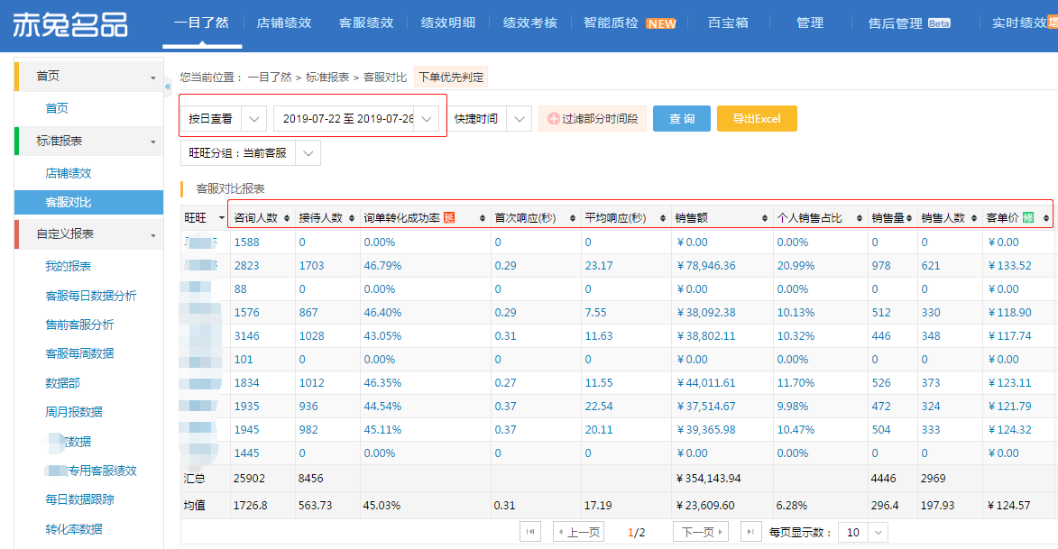Switch to the 店铺绩效 top tab
Screen dimensions: 1058x549
click(x=284, y=23)
